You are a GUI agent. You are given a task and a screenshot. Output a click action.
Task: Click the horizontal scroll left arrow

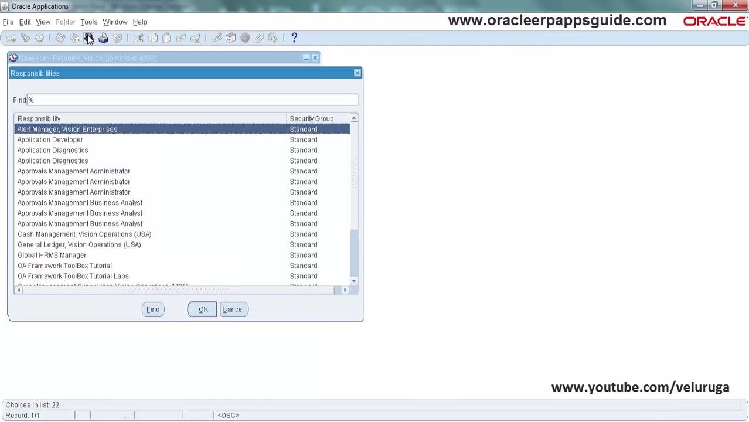click(19, 290)
